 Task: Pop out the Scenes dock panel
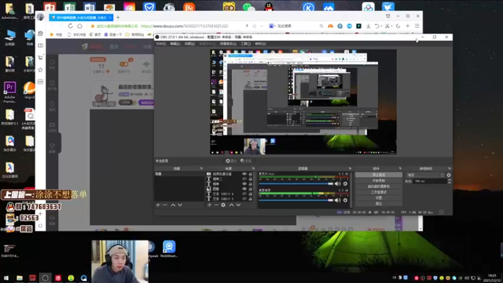point(201,169)
